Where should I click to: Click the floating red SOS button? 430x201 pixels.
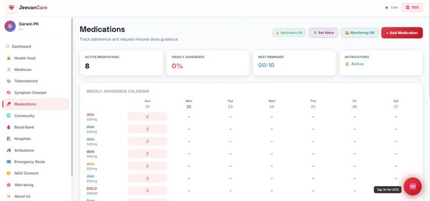pos(412,187)
